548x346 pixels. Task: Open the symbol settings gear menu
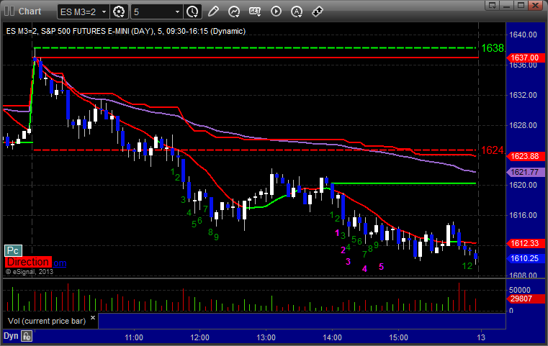point(119,12)
